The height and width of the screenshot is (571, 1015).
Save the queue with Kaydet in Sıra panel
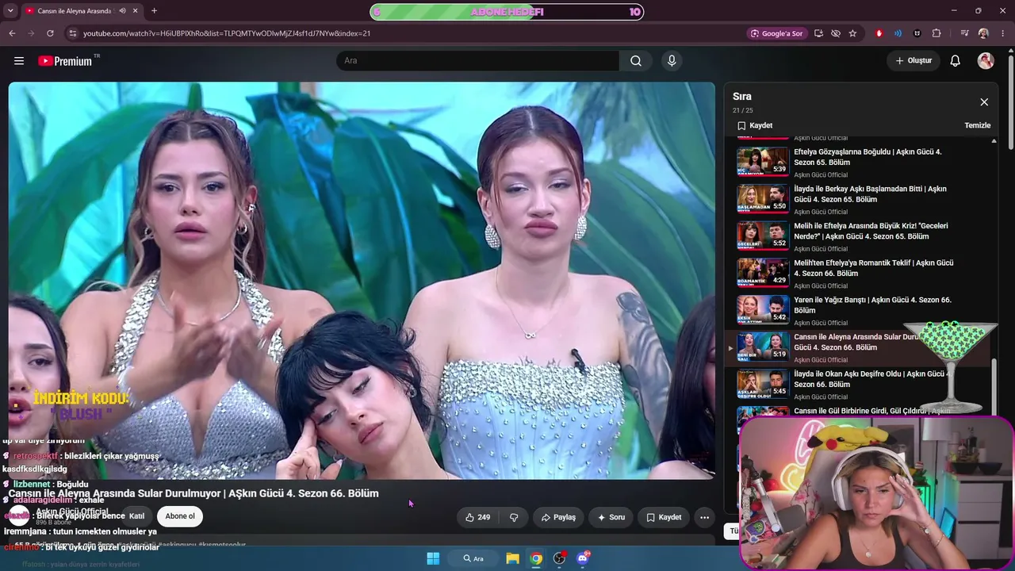point(755,125)
